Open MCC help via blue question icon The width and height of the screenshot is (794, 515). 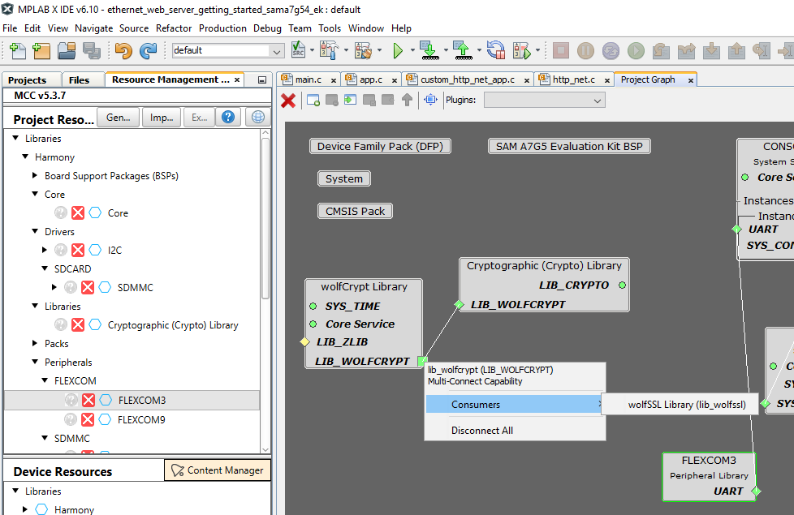228,118
